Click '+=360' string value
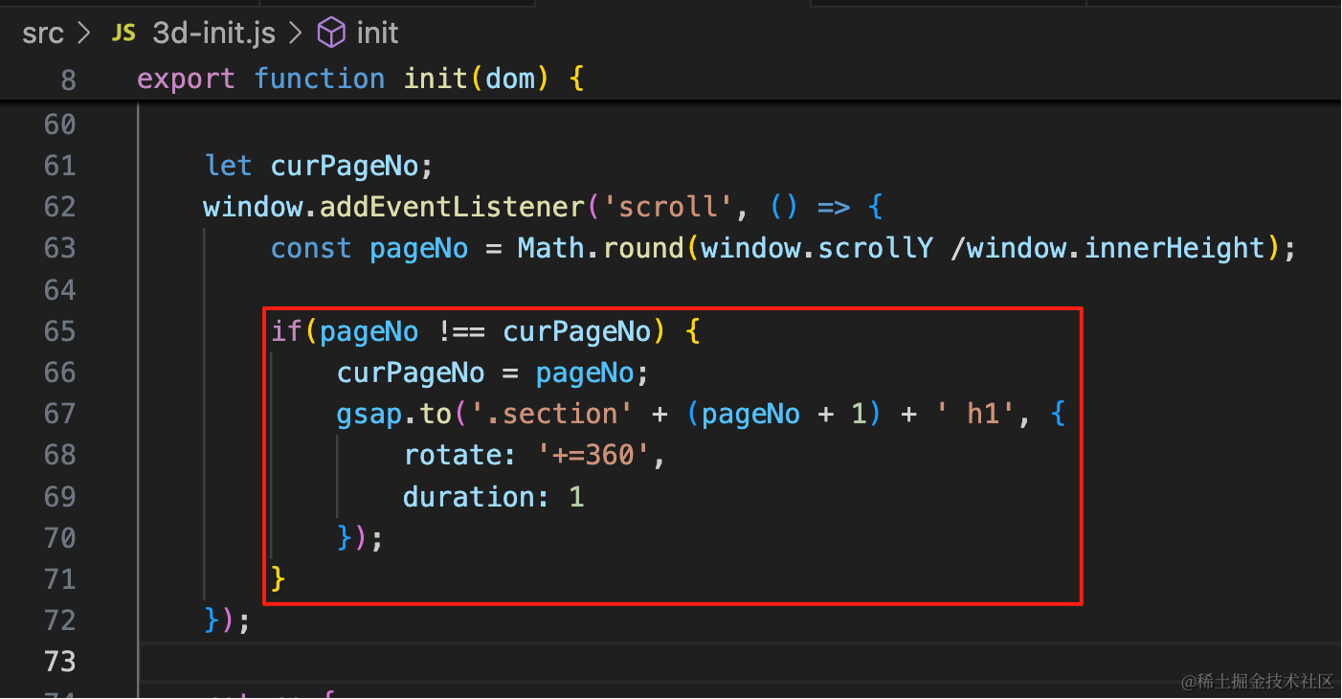Image resolution: width=1342 pixels, height=699 pixels. pyautogui.click(x=593, y=455)
